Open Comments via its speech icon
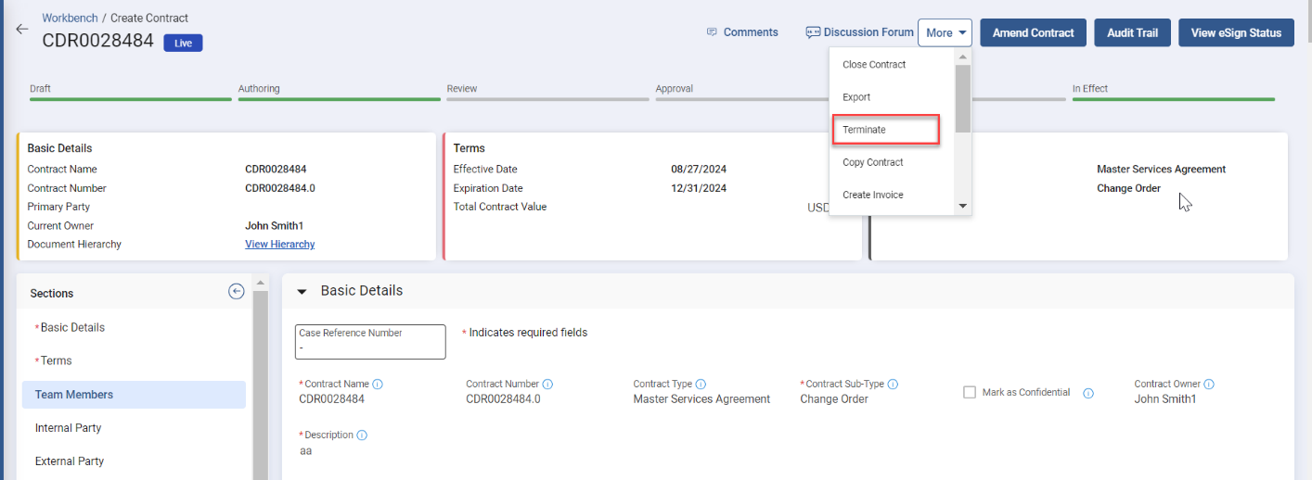The height and width of the screenshot is (480, 1312). pyautogui.click(x=712, y=32)
